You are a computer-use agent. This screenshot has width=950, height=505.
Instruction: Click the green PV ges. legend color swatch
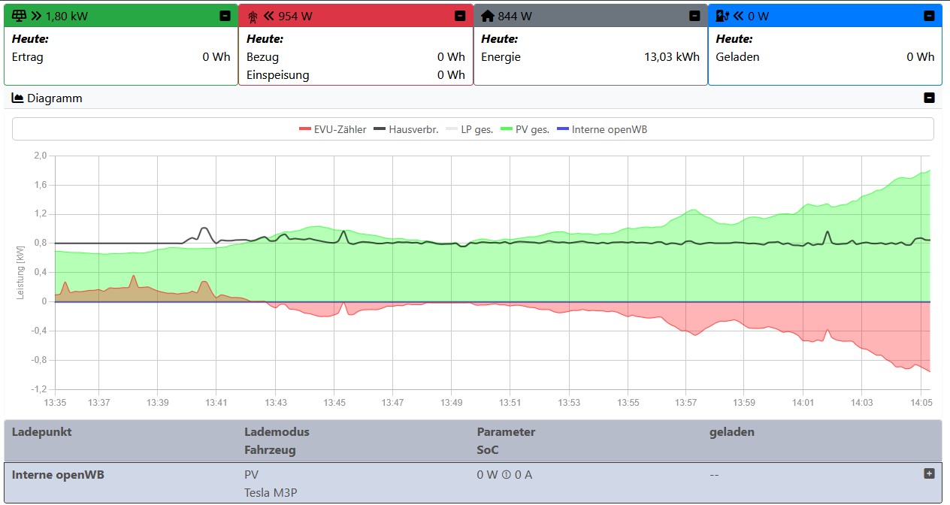click(509, 129)
